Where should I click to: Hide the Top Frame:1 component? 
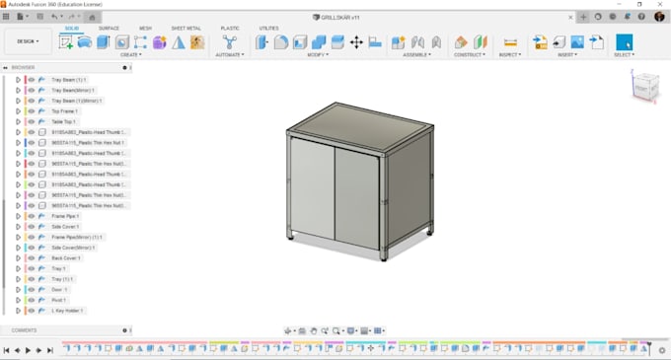coord(32,111)
